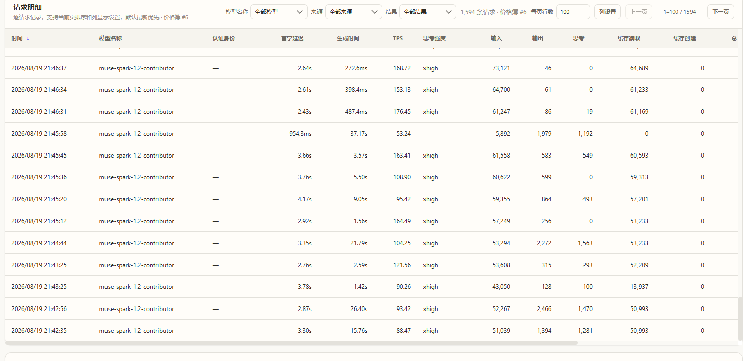Click the generation time 21.79s cell

(359, 243)
